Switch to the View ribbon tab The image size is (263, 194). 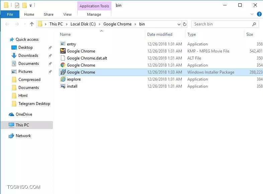pyautogui.click(x=68, y=14)
